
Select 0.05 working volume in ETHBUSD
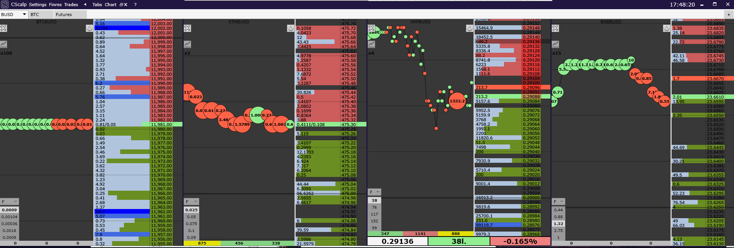pyautogui.click(x=191, y=217)
